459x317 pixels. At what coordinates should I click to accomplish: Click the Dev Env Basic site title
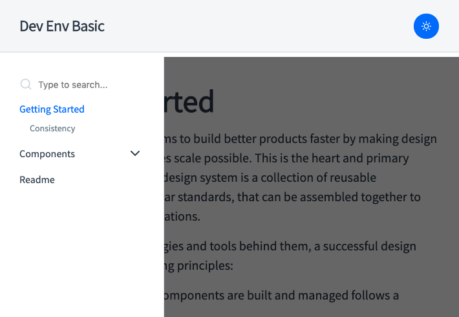[x=62, y=26]
